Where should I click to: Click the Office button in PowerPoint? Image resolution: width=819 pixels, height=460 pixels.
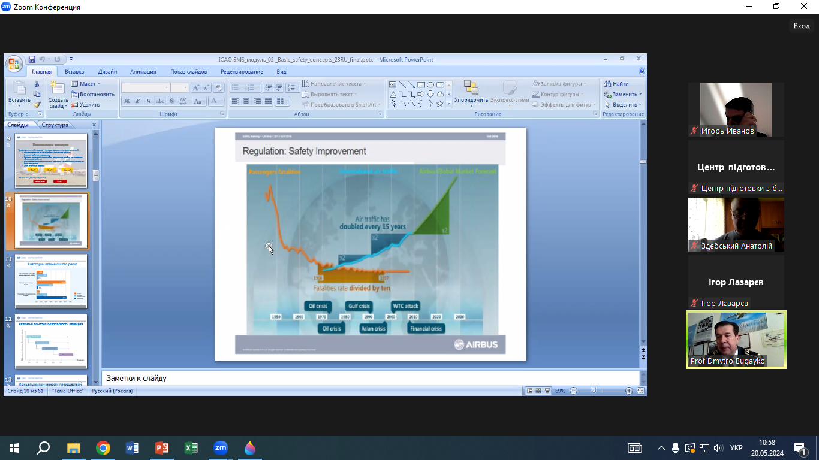click(x=14, y=63)
